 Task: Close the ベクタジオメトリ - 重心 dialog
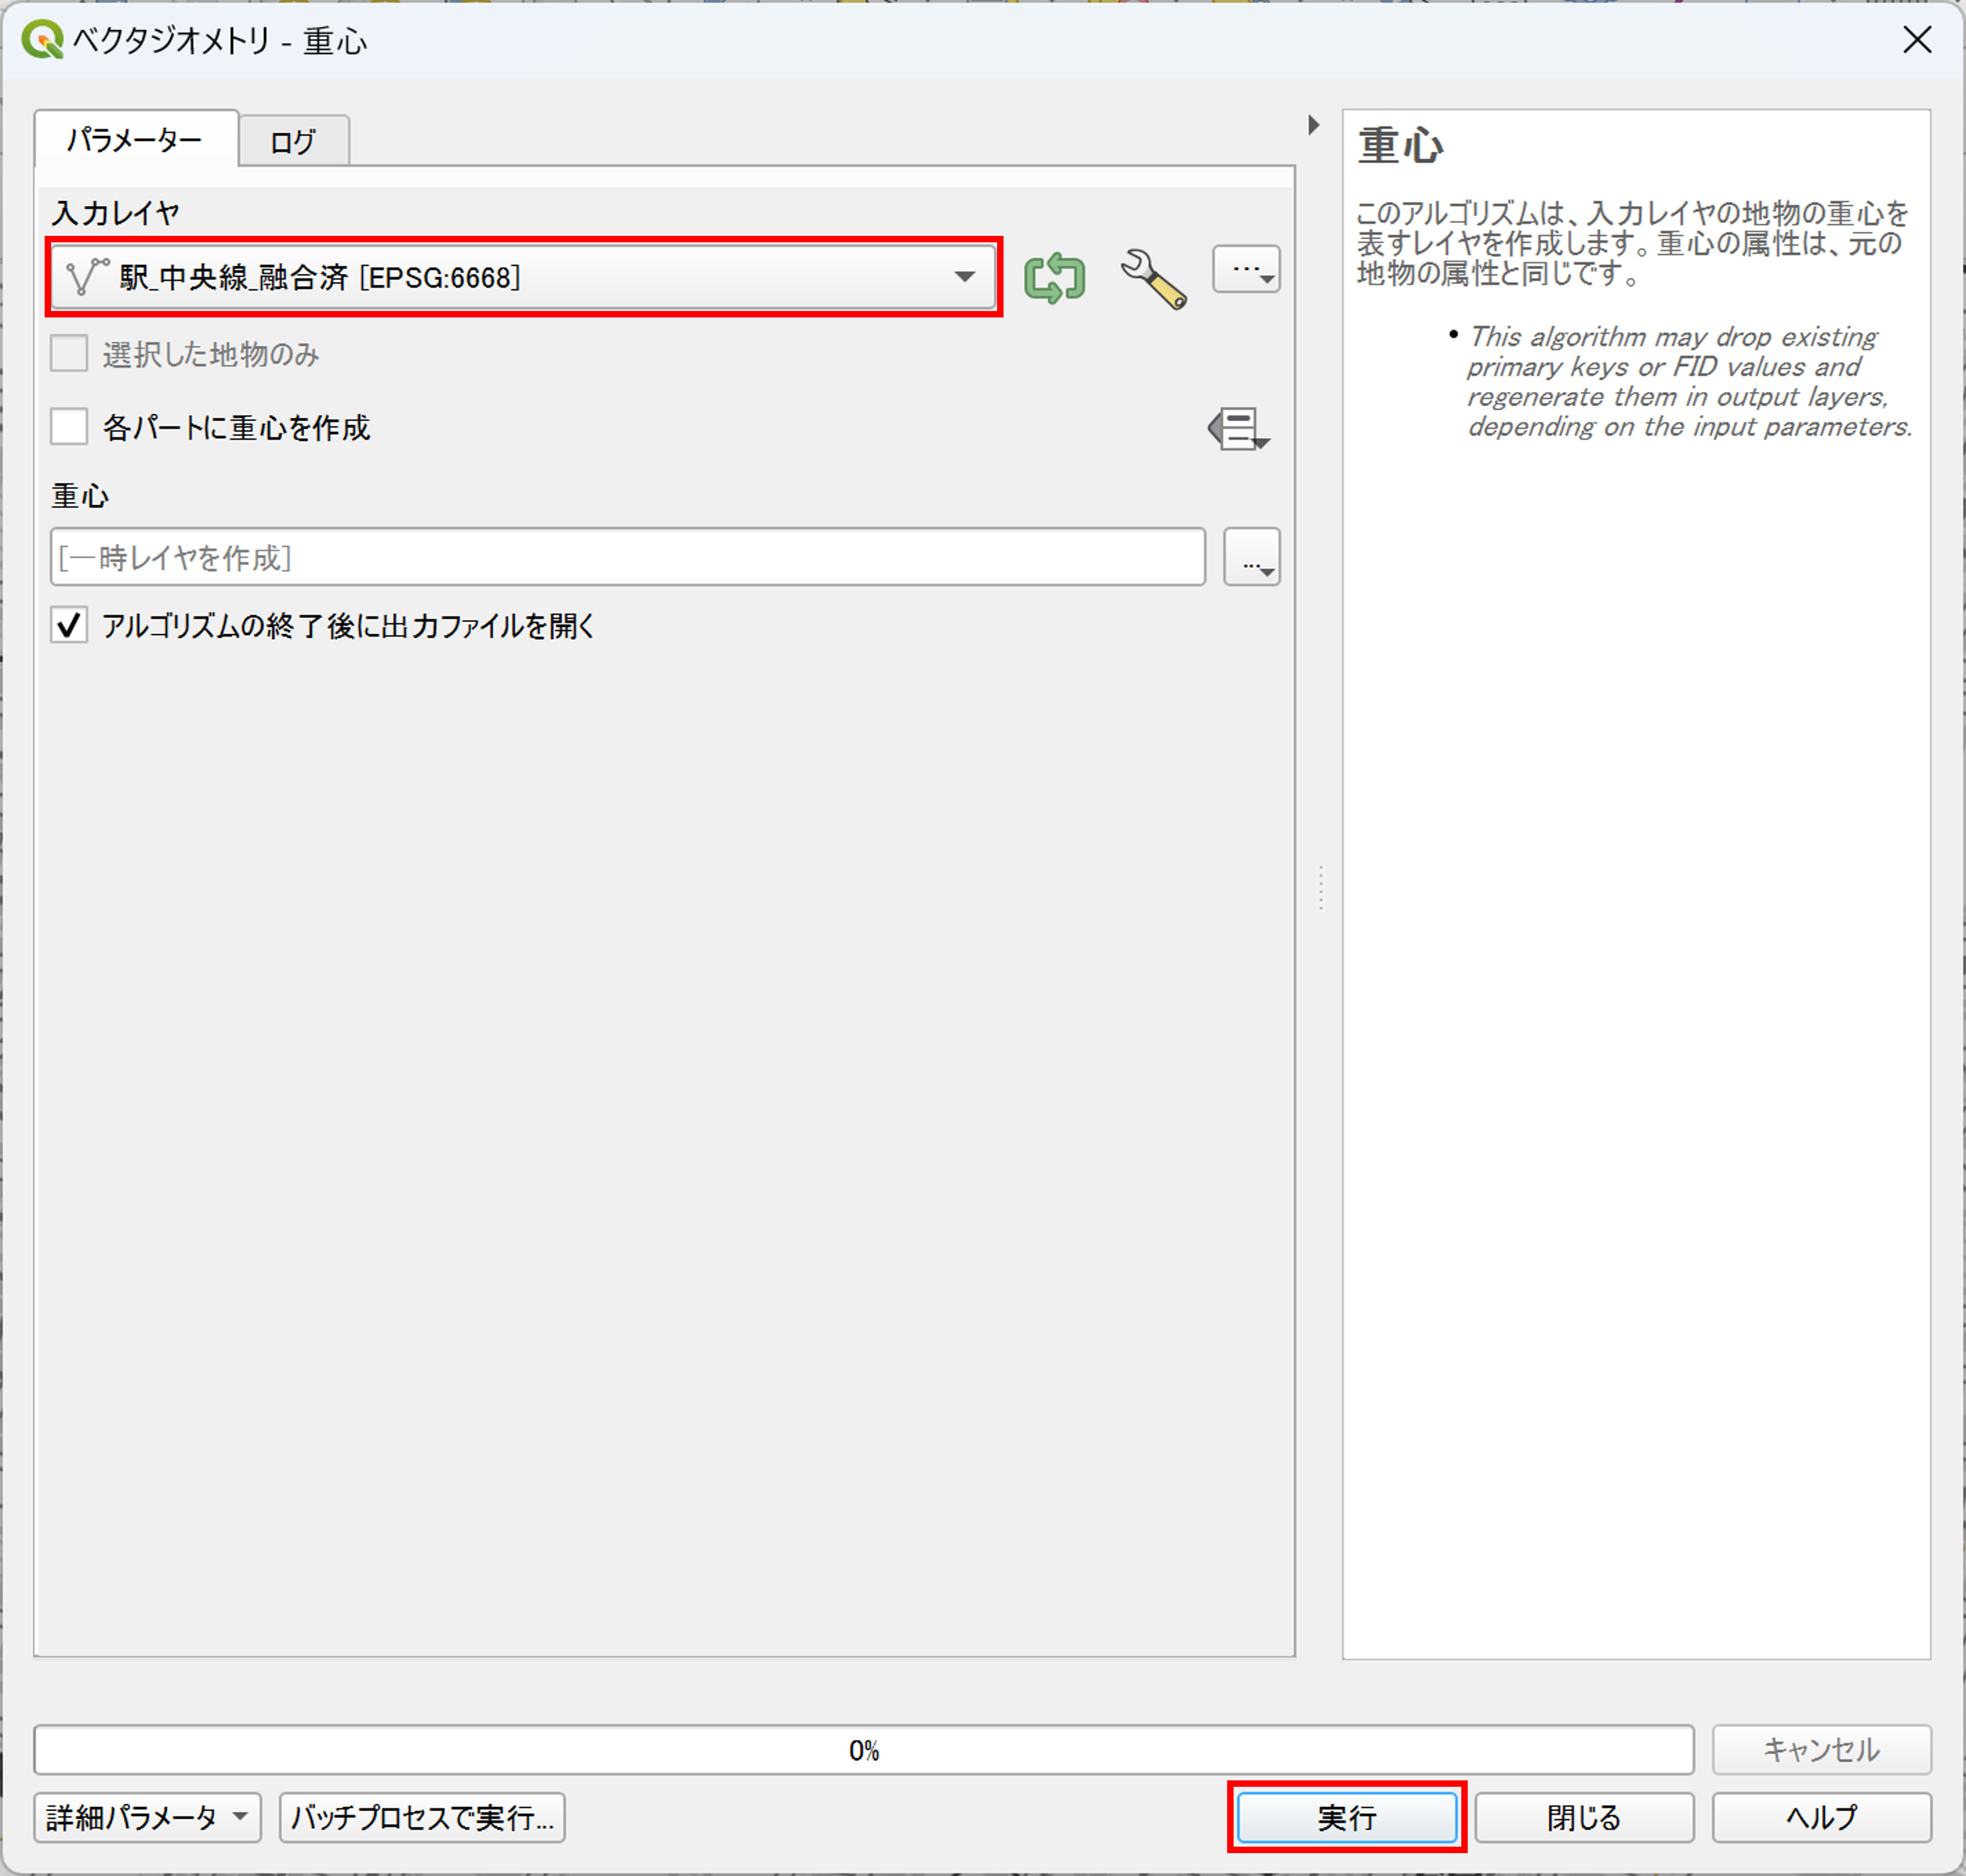(x=1917, y=40)
